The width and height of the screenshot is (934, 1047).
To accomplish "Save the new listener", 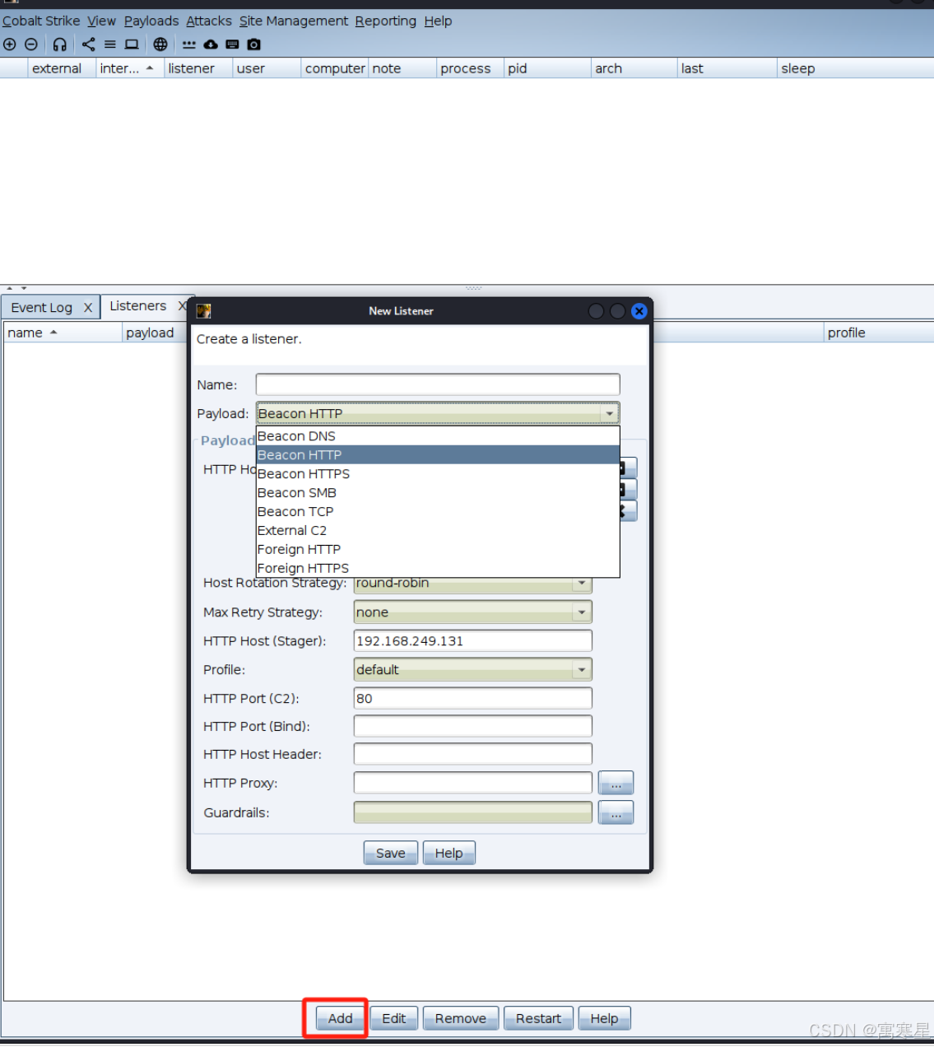I will tap(391, 853).
